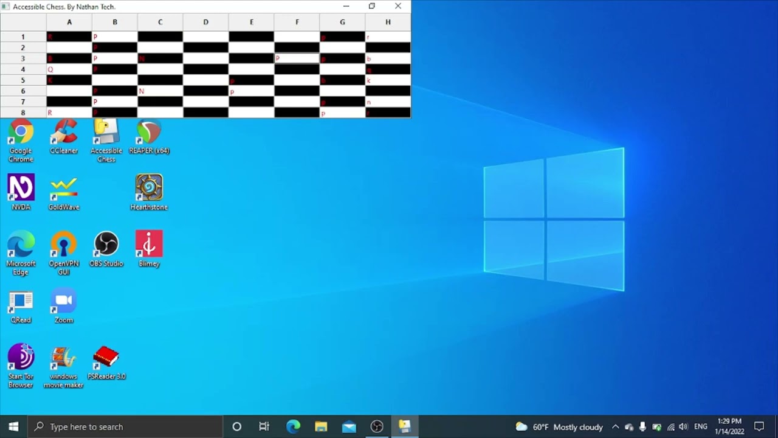Click the GoldWave desktop shortcut
Screen dimensions: 778x438
click(x=64, y=193)
